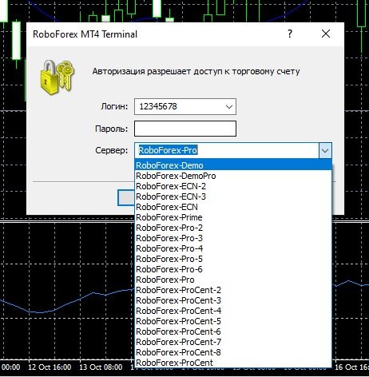Image resolution: width=369 pixels, height=377 pixels.
Task: Choose RoboForex-ProCent-8 server
Action: tap(233, 352)
